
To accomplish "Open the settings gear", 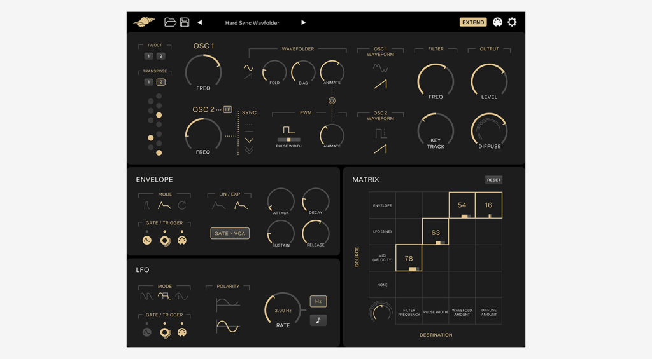I will click(512, 22).
